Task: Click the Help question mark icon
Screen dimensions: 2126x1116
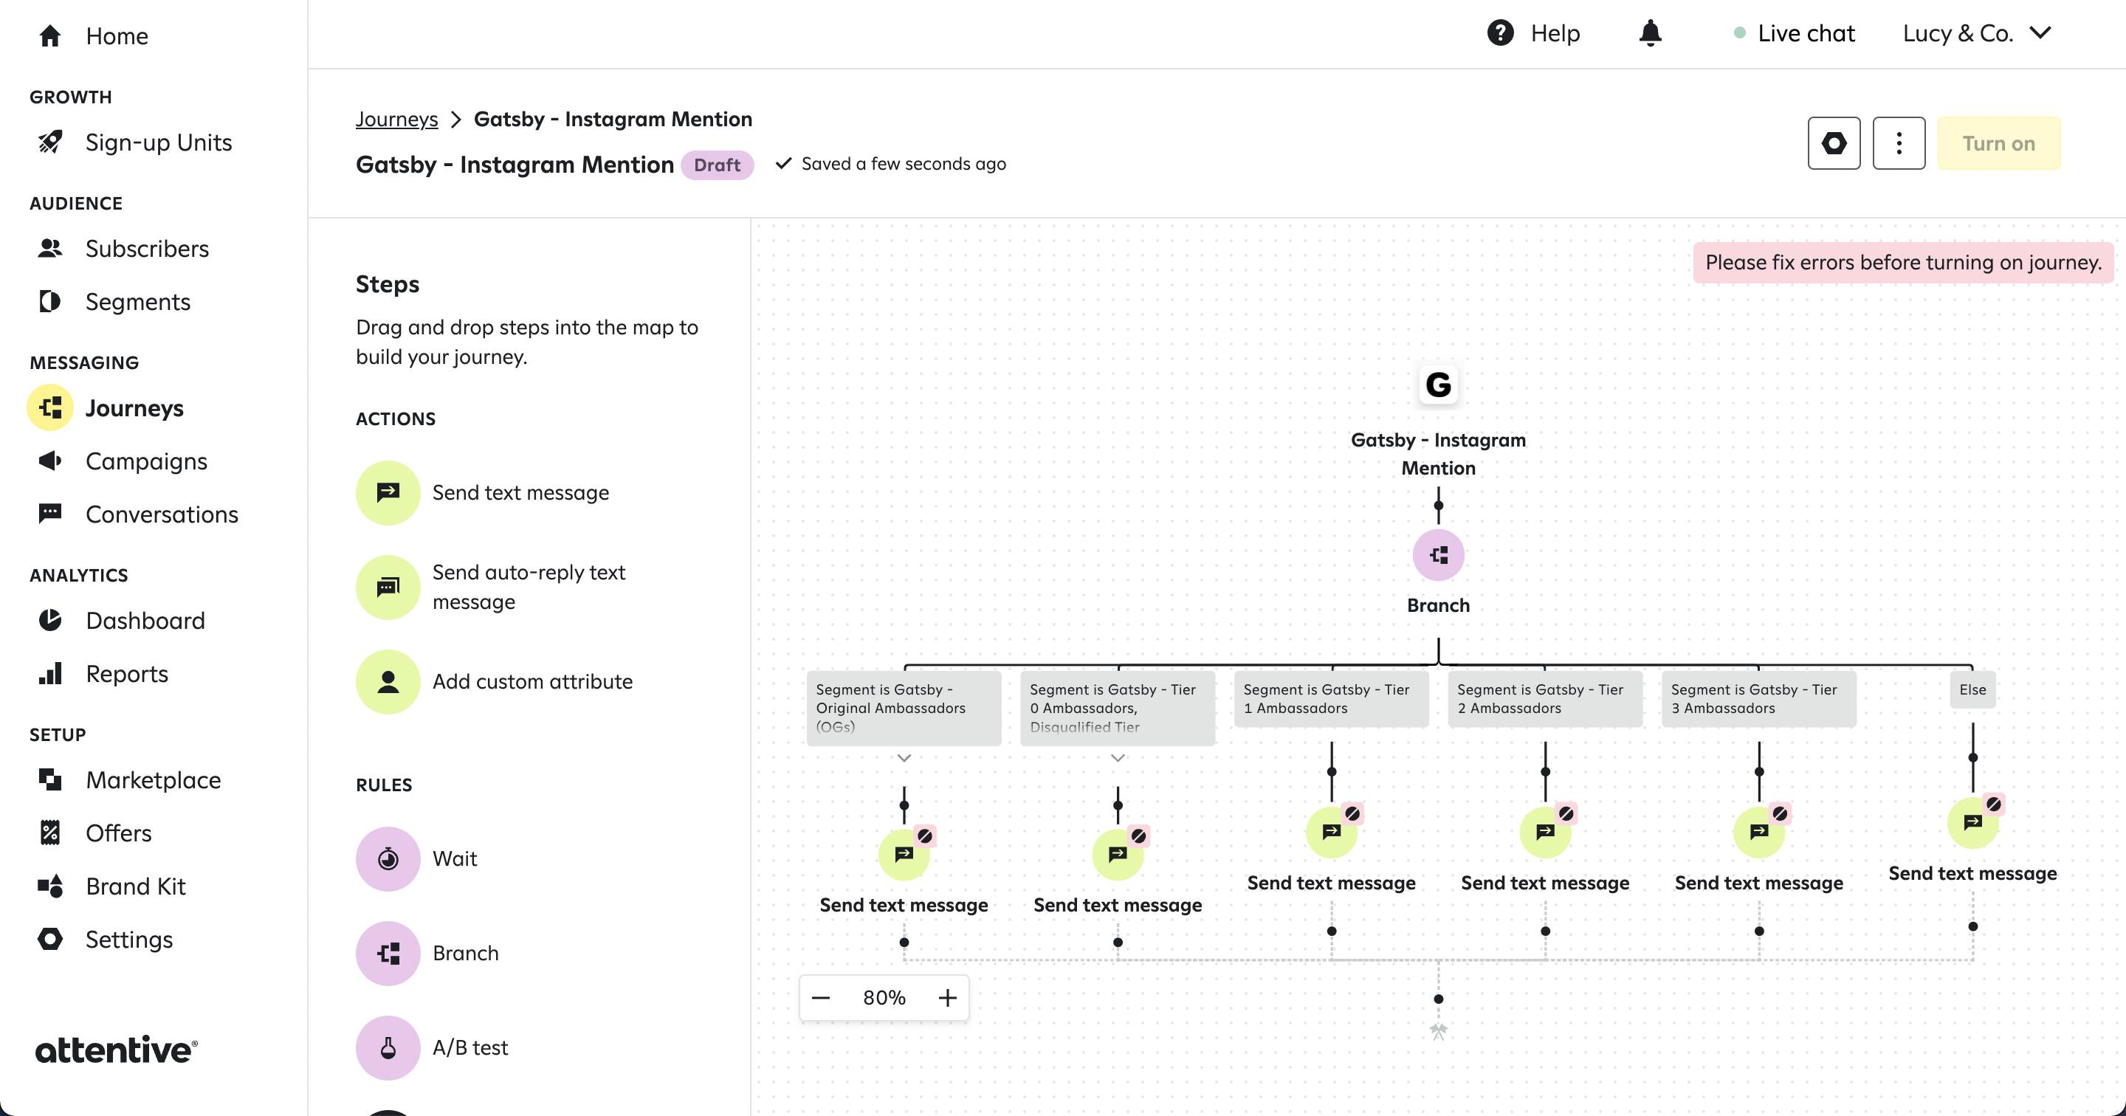Action: [1499, 33]
